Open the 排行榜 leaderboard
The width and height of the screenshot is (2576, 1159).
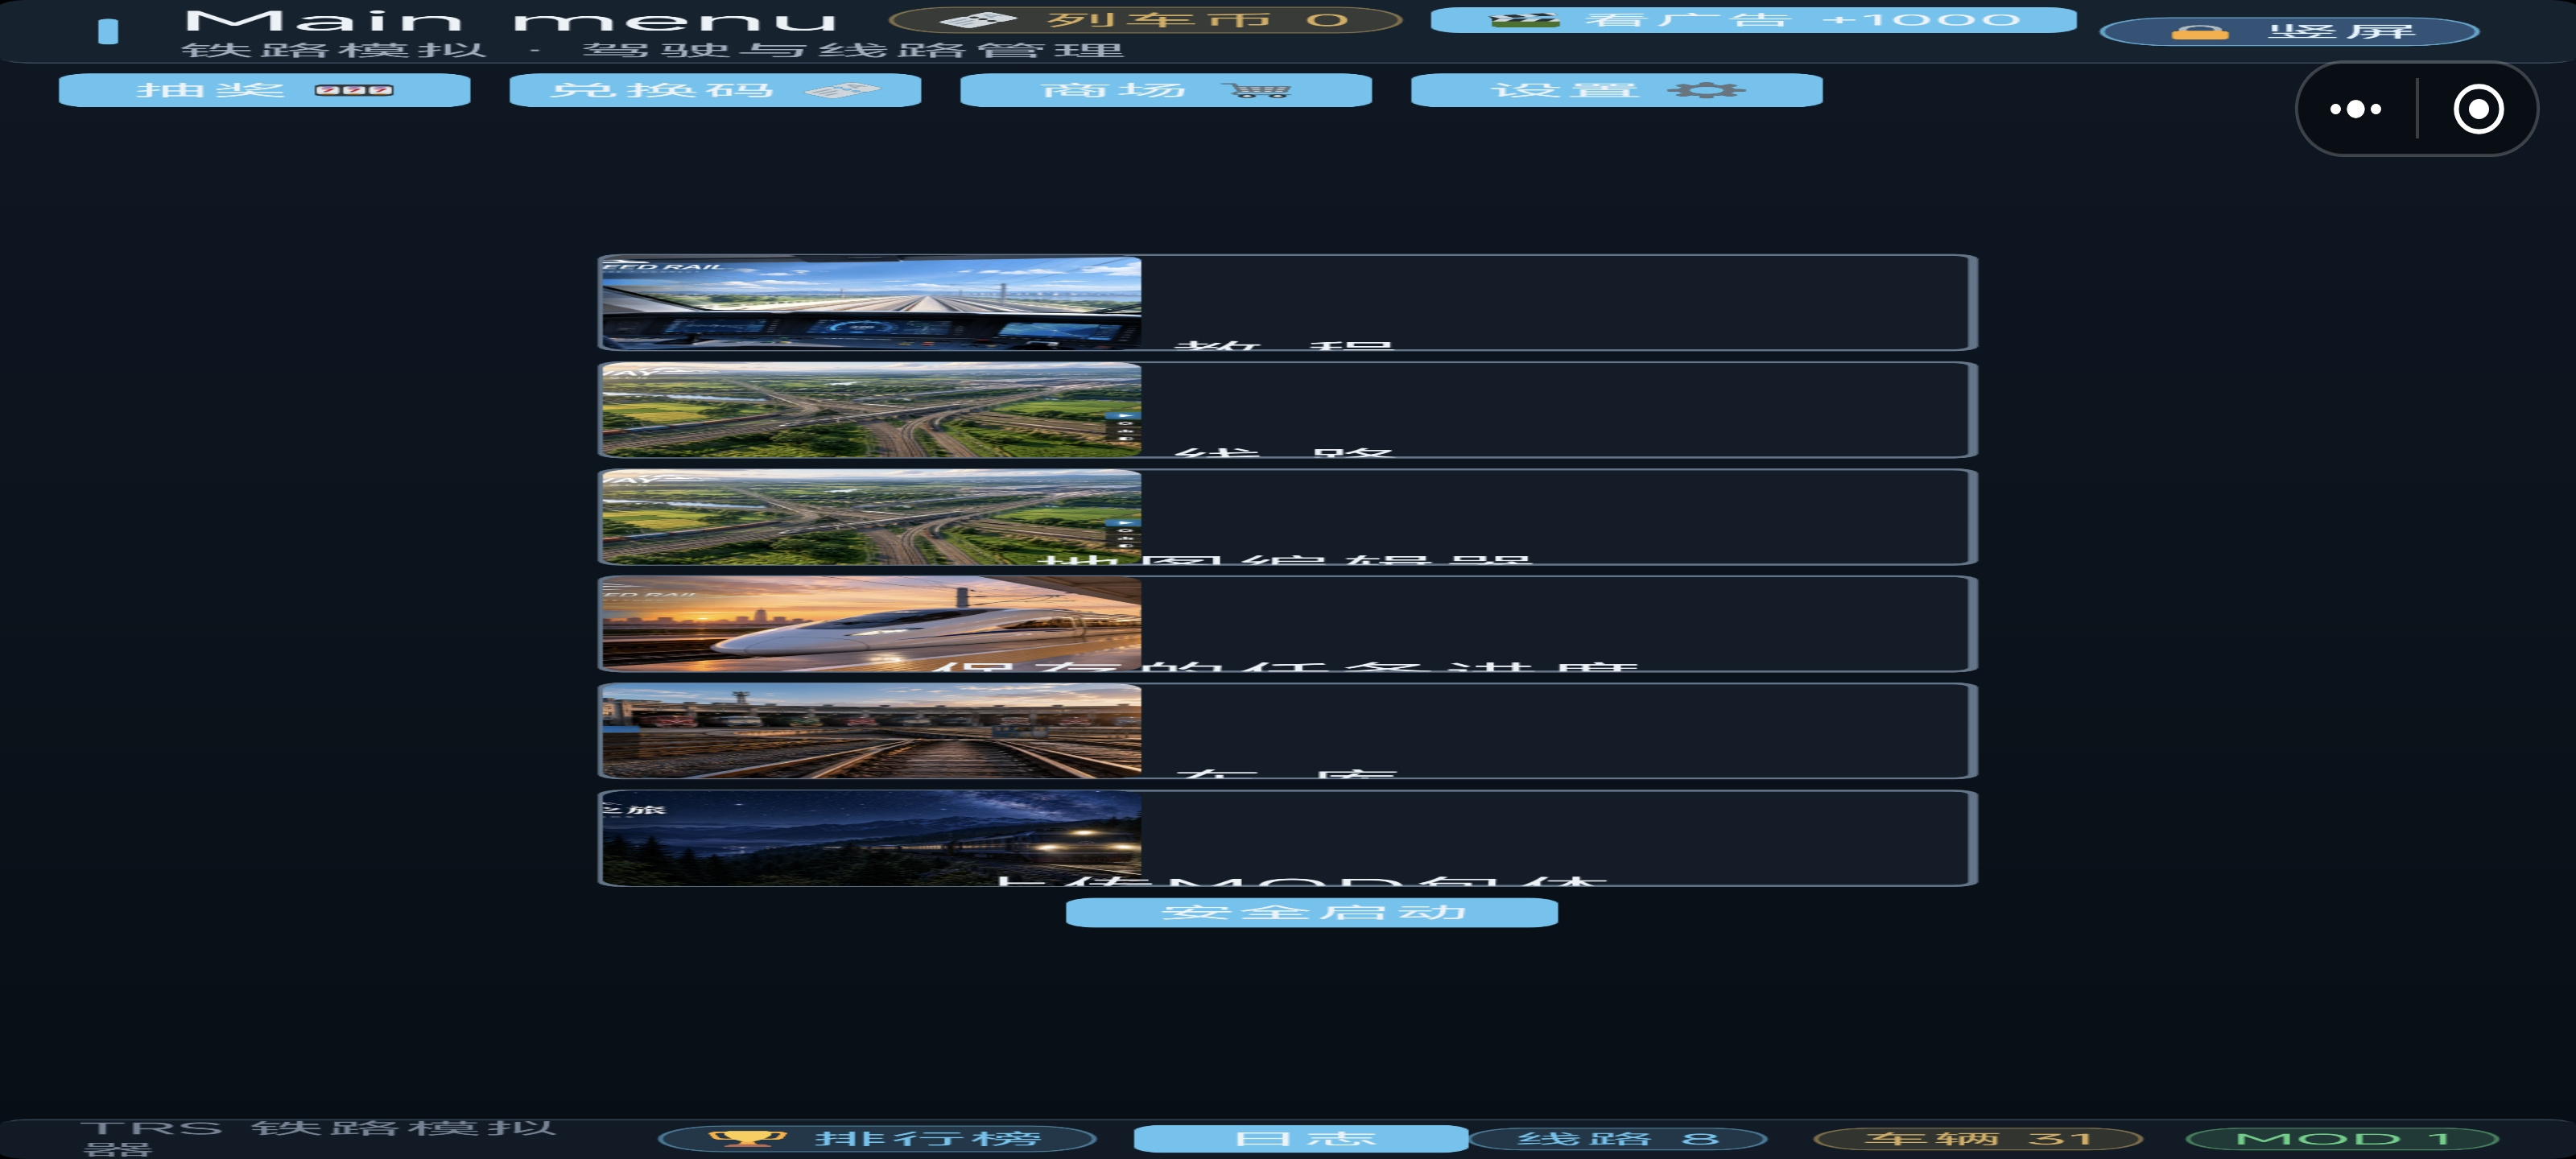(x=877, y=1139)
